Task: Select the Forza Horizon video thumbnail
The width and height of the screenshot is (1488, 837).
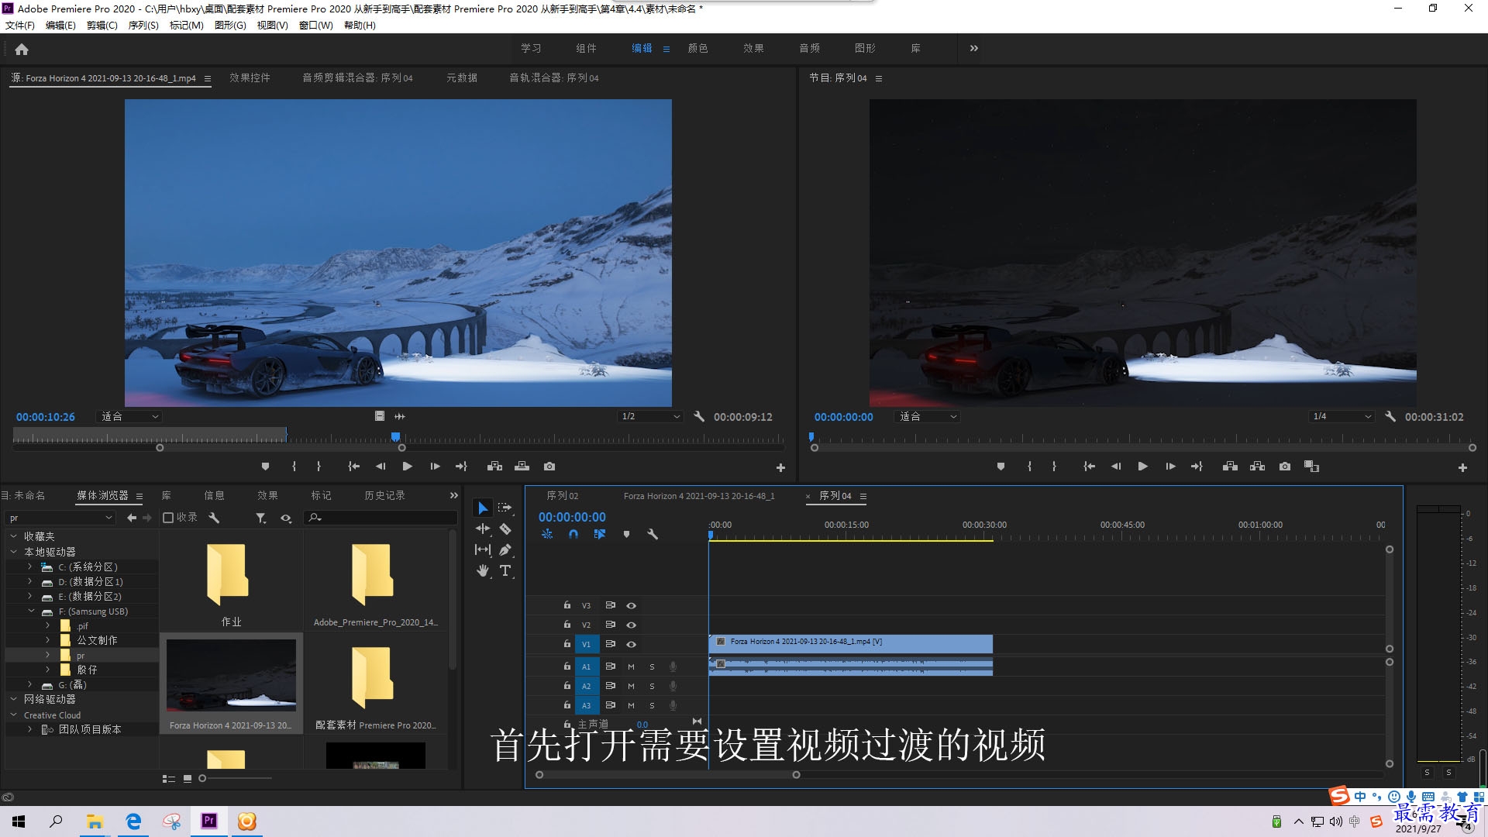Action: tap(231, 674)
